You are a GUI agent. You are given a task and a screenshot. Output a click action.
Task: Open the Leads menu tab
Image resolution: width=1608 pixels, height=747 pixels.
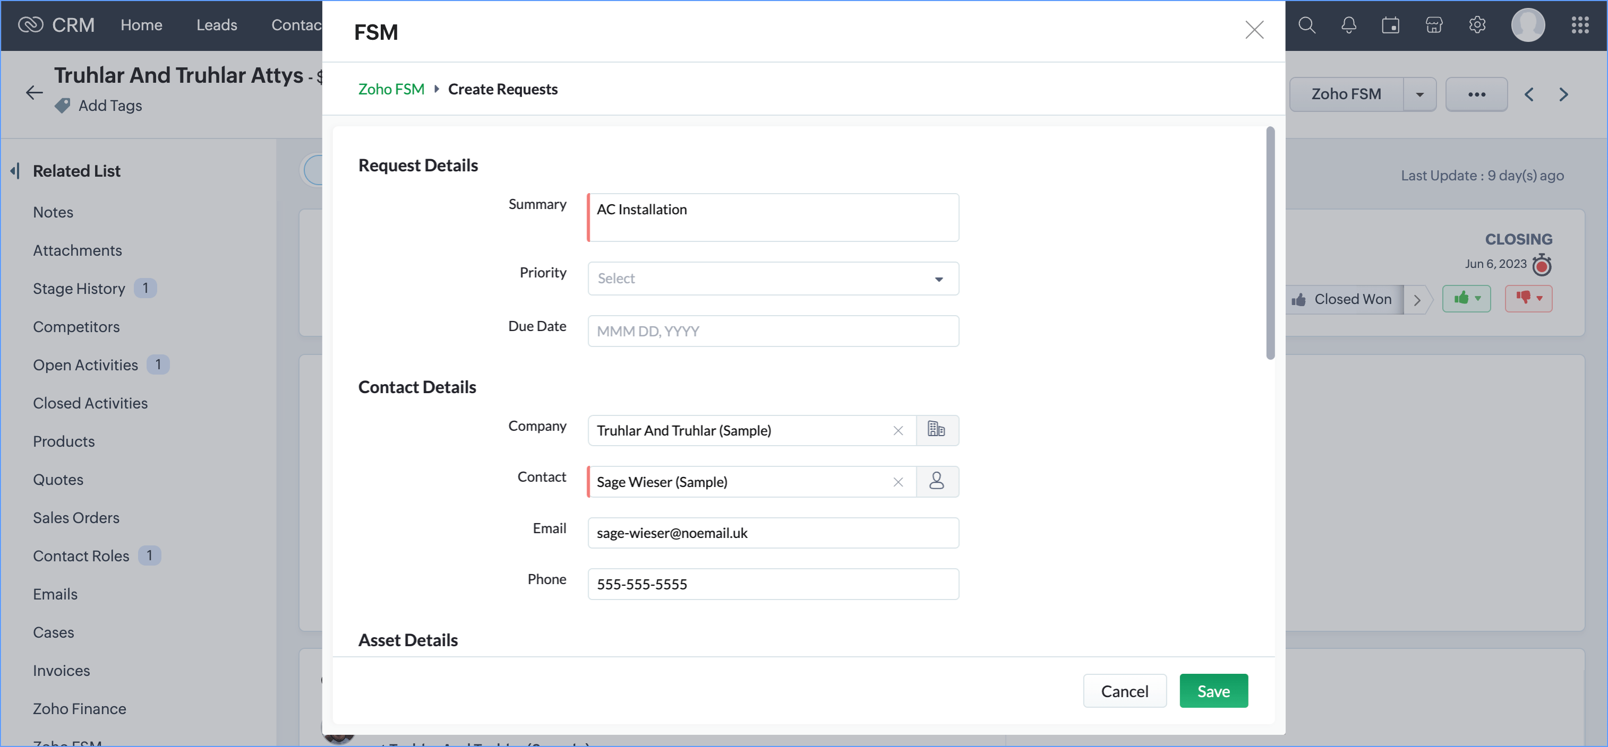(x=217, y=25)
